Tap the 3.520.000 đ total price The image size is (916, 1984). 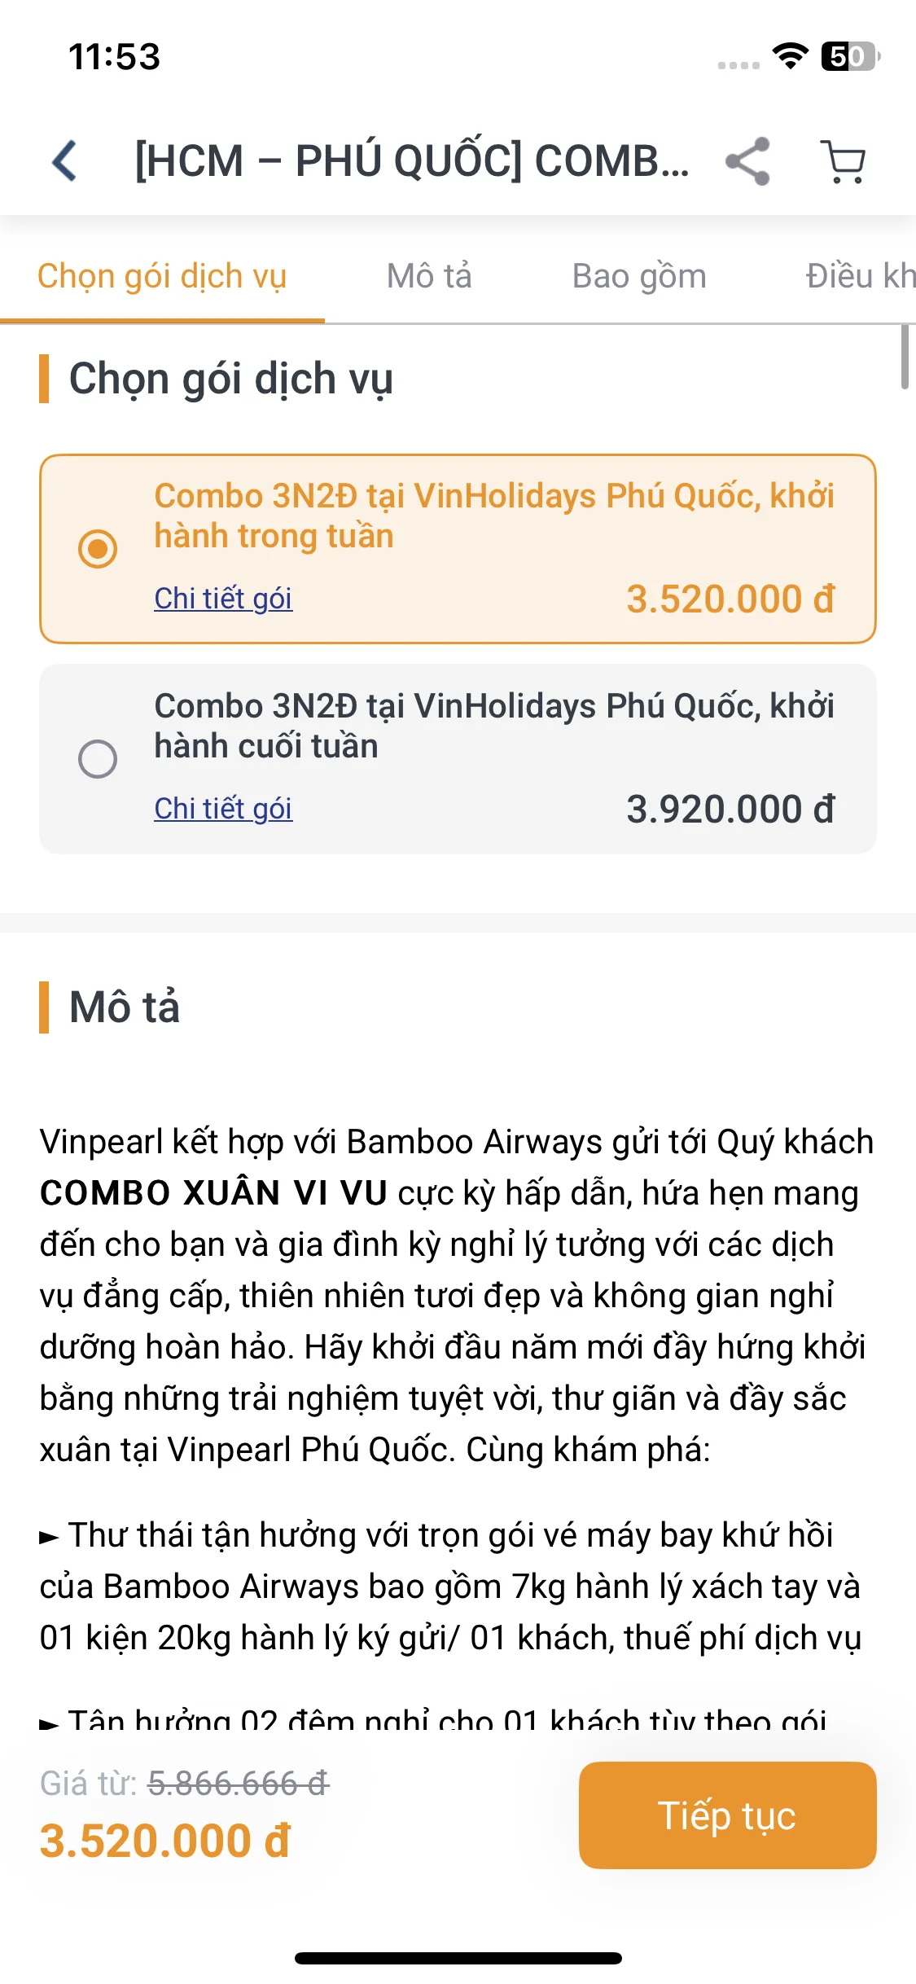pos(165,1841)
